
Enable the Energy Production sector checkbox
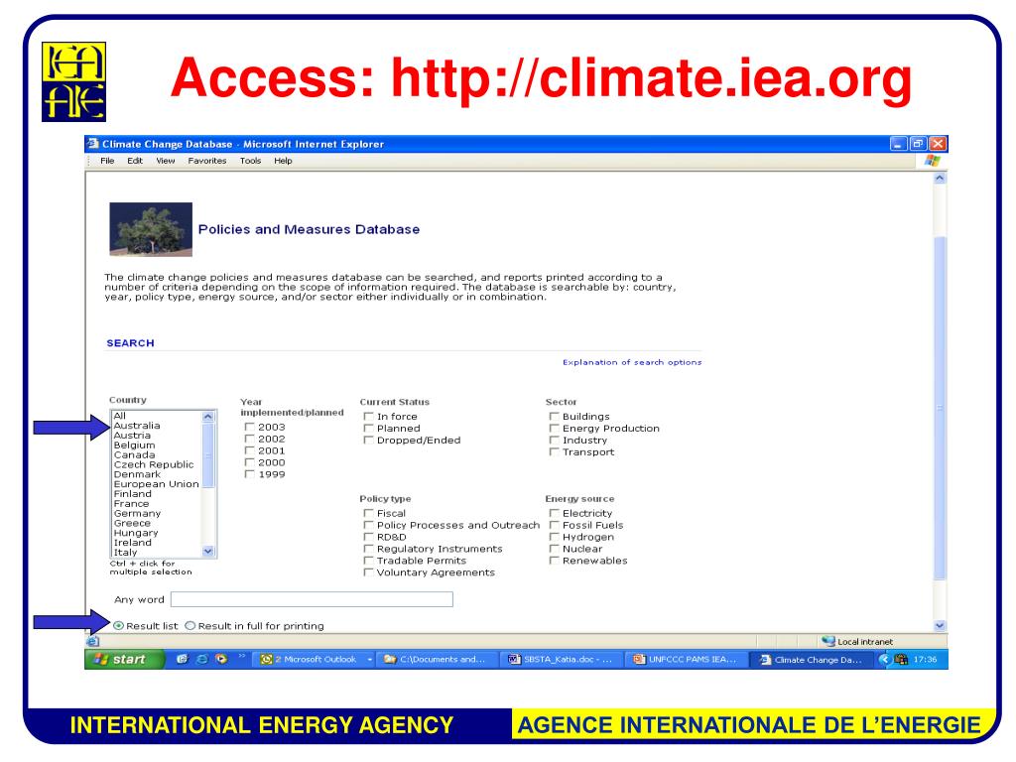click(x=554, y=428)
